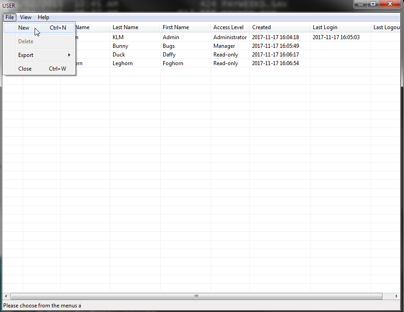Click the horizontal scrollbar right arrow
404x312 pixels.
click(396, 296)
